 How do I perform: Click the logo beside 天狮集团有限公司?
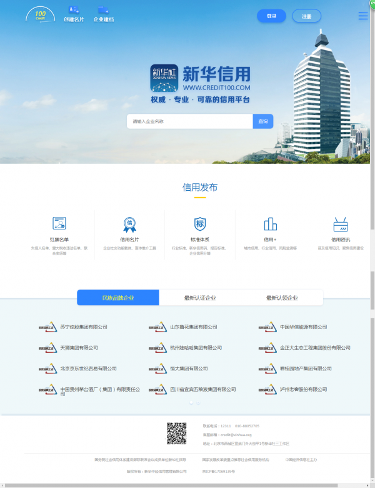(48, 348)
